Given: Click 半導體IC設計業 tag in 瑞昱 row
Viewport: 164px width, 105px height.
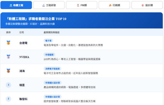Looking at the screenshot, I should click(x=52, y=83).
